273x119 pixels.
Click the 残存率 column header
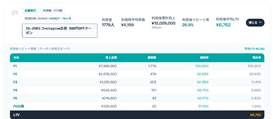point(257,58)
